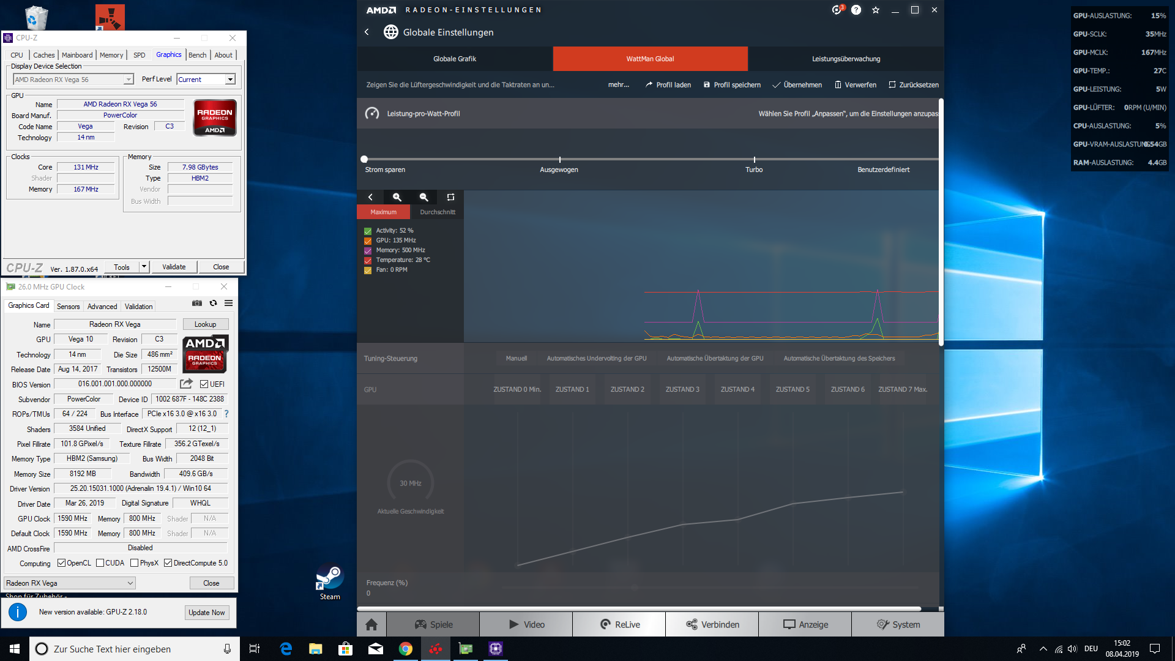Toggle the Temperature graph checkbox
1175x661 pixels.
pyautogui.click(x=368, y=261)
